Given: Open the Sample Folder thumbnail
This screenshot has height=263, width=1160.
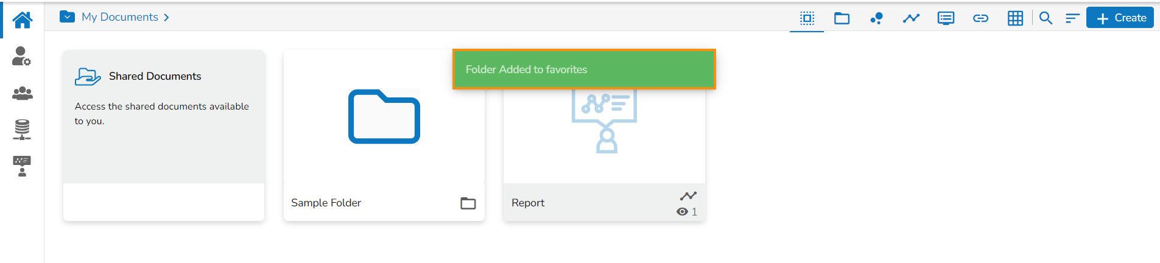Looking at the screenshot, I should pyautogui.click(x=384, y=117).
